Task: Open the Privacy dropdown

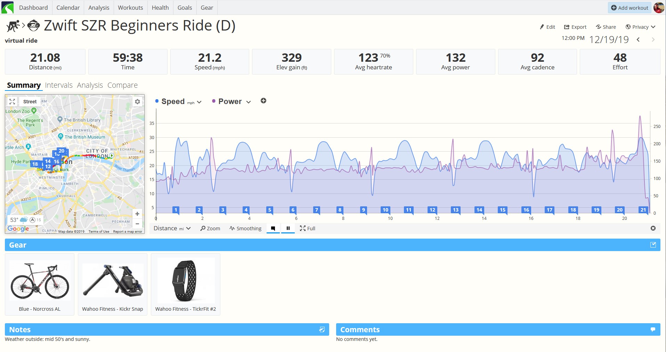Action: (640, 27)
